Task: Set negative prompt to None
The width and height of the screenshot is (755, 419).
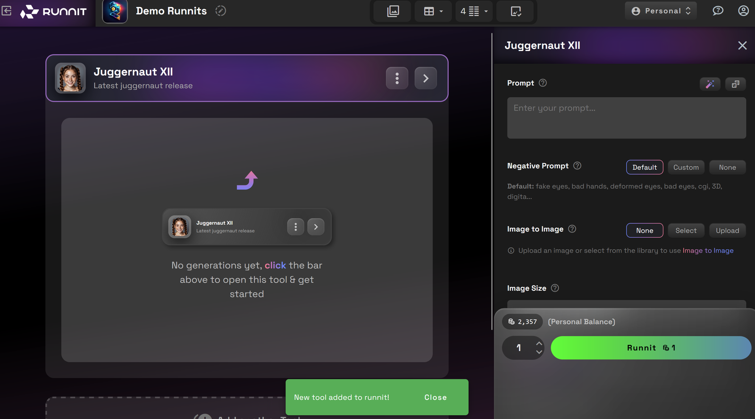Action: [727, 168]
